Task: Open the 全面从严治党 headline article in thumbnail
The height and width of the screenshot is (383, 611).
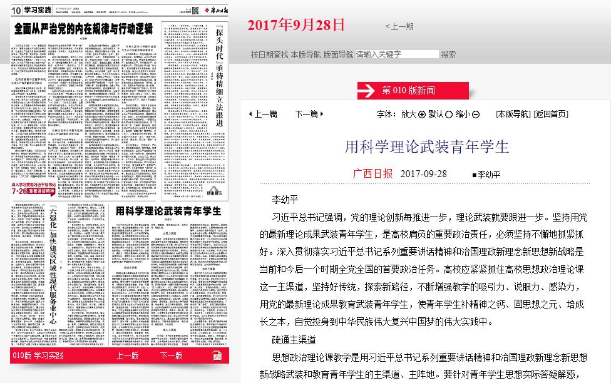Action: click(83, 29)
